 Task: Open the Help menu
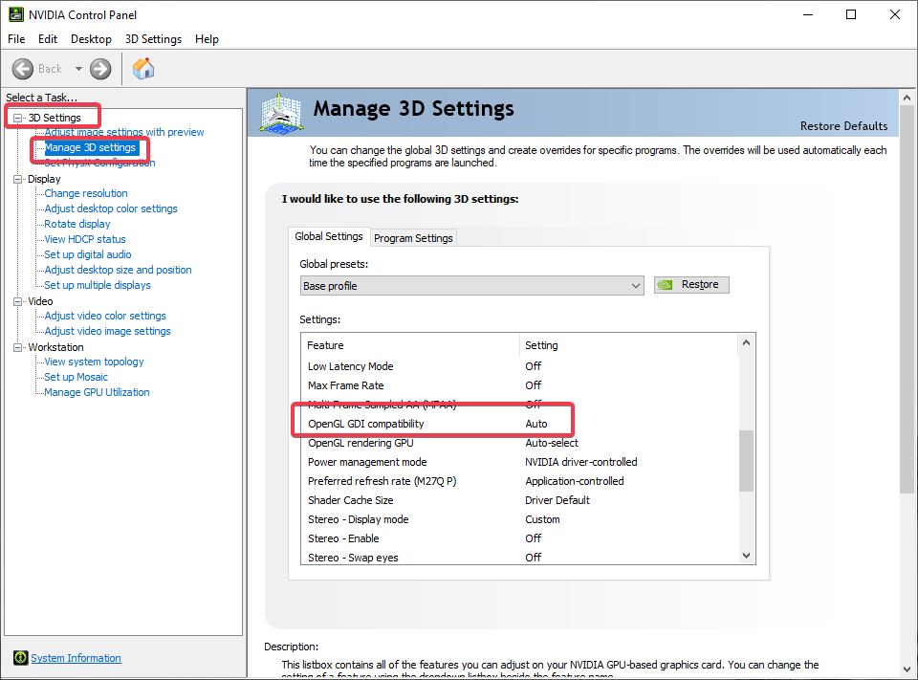tap(207, 39)
